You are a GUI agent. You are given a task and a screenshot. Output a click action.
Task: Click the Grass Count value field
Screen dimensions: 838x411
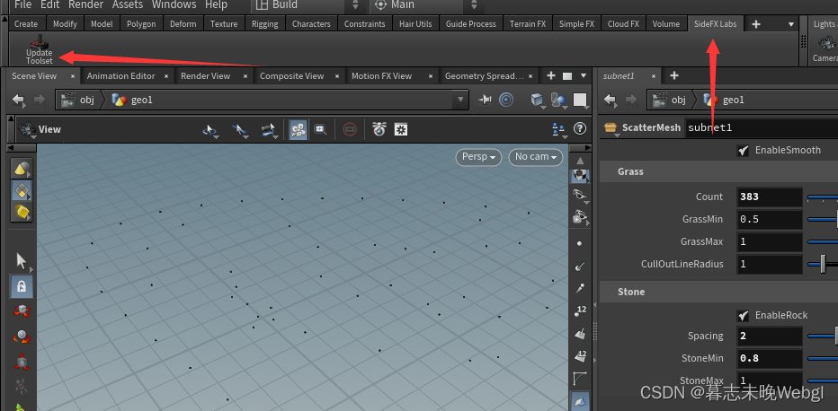(x=770, y=197)
